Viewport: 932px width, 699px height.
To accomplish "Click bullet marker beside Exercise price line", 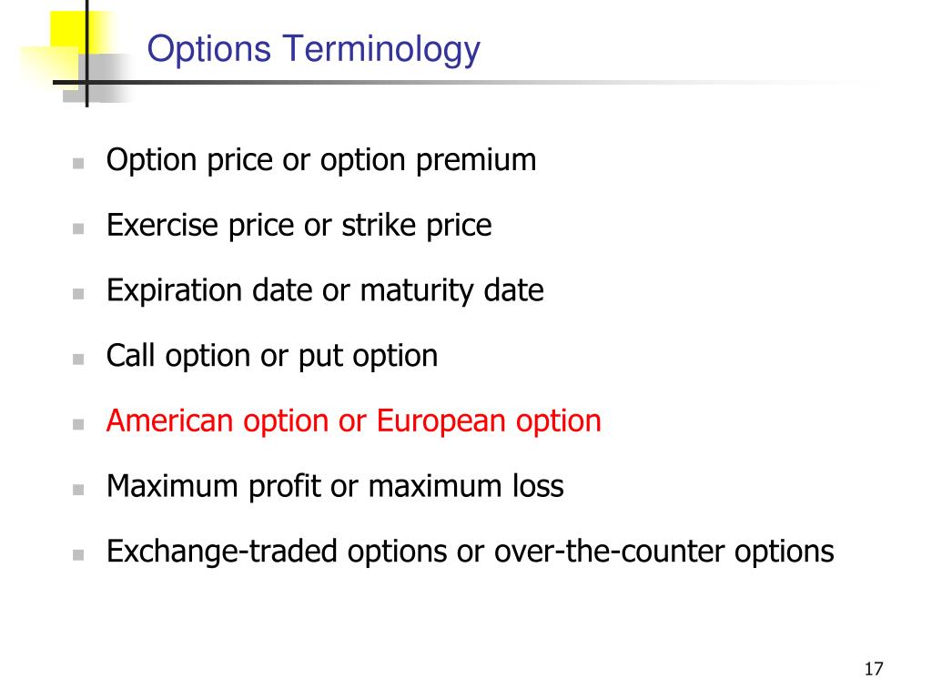I will point(78,228).
